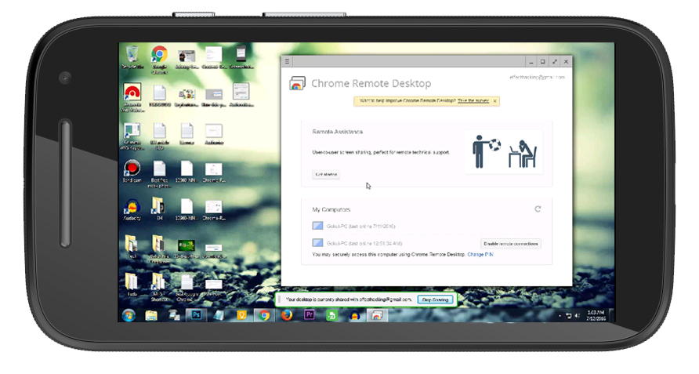Open the green app icon on the taskbar

tap(332, 315)
